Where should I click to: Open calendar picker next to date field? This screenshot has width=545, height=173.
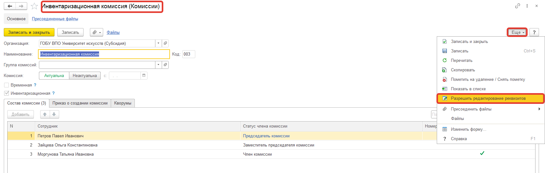pos(144,75)
